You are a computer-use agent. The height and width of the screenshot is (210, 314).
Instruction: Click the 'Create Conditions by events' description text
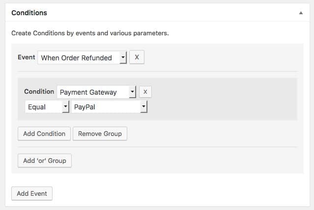click(90, 34)
